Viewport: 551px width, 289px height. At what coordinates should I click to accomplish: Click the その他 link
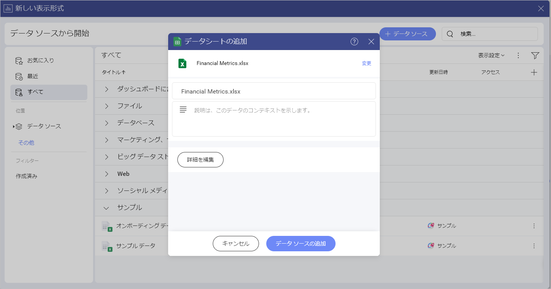tap(26, 143)
